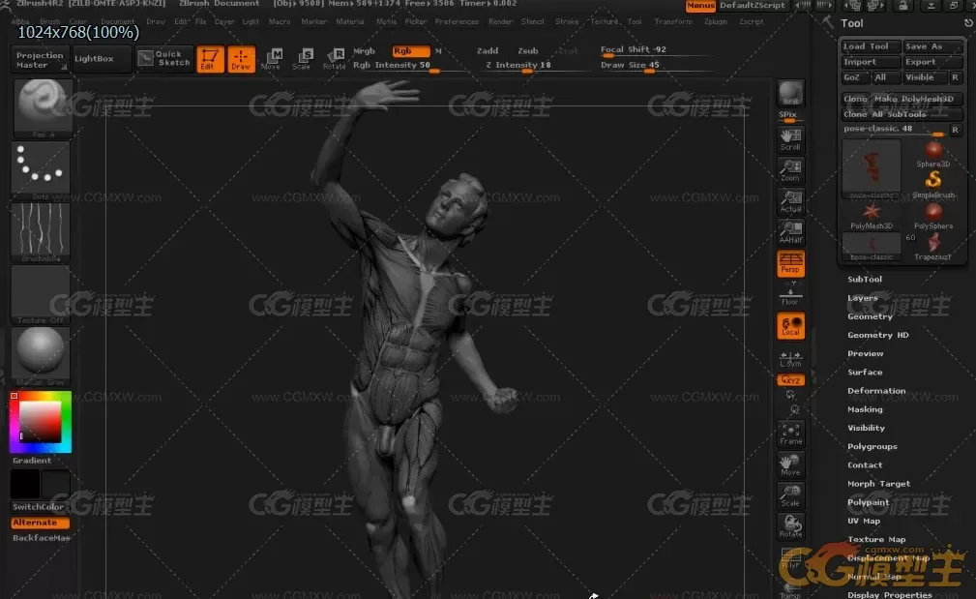
Task: Enable Zadd sculpt mode
Action: (x=488, y=51)
